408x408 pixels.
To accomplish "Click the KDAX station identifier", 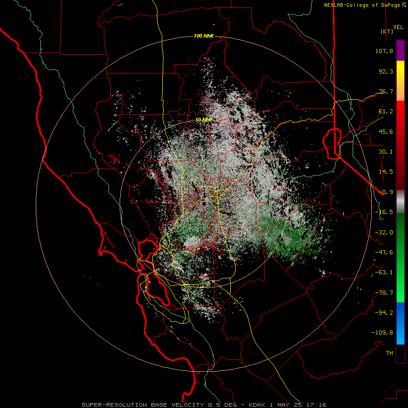I will click(x=258, y=405).
